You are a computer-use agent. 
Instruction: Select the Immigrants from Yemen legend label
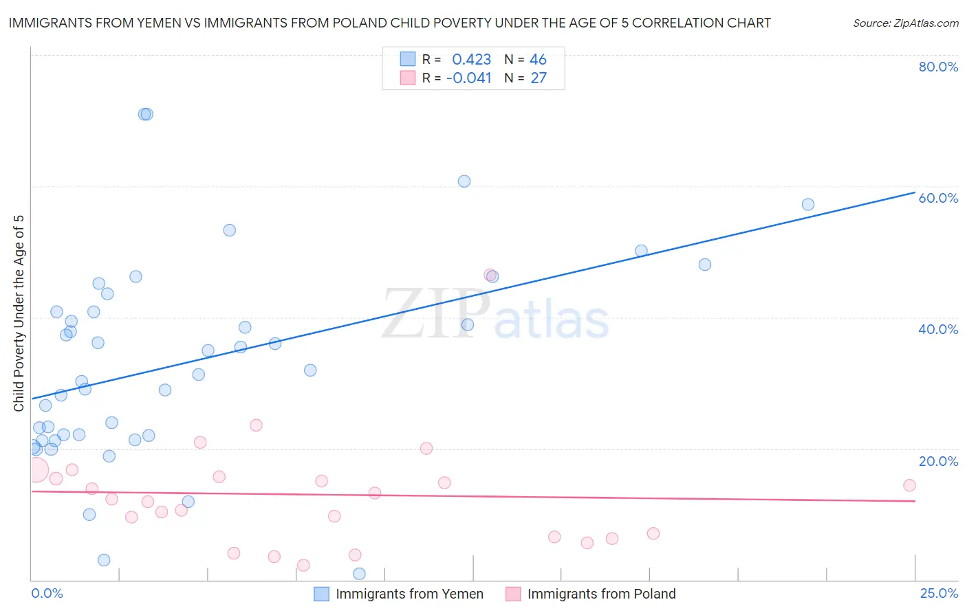pos(409,594)
